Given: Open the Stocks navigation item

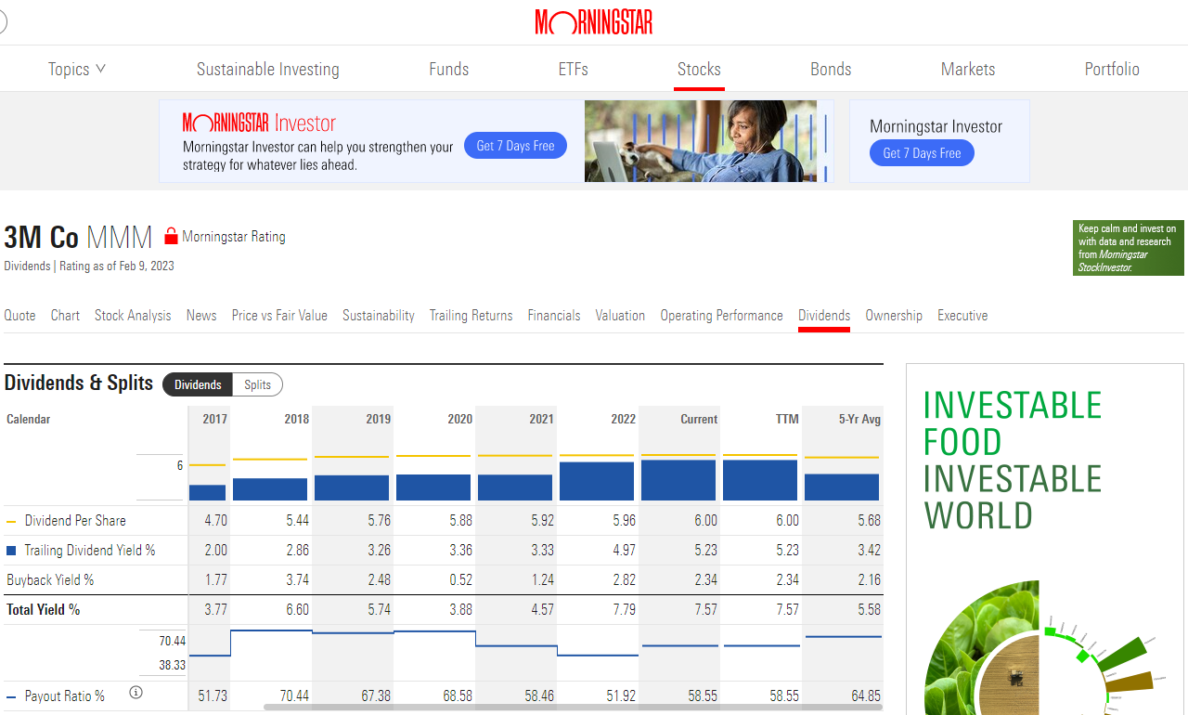Looking at the screenshot, I should [699, 69].
